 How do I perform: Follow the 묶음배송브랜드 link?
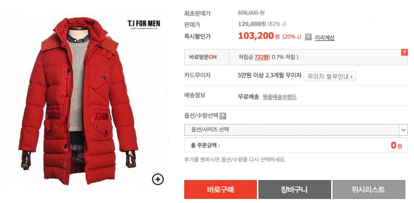(279, 97)
